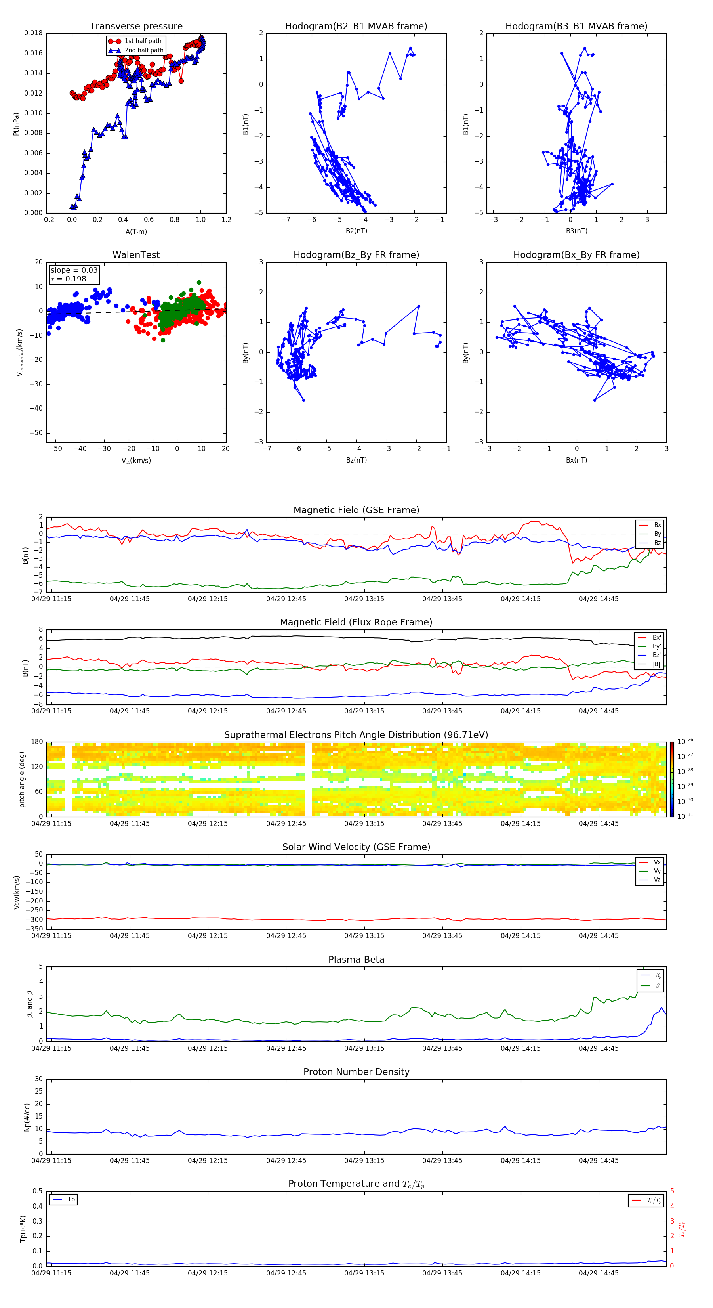Click the red "Te/Tp" right axis label
This screenshot has height=1308, width=713.
(x=682, y=1229)
